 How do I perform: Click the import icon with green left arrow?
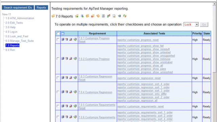[119, 16]
